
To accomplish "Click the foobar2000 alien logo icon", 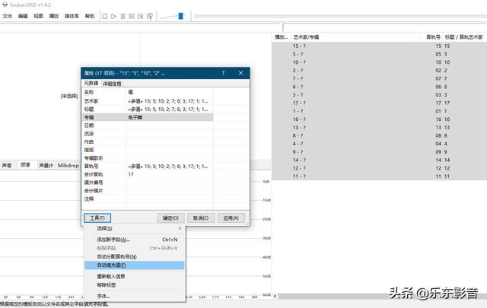I will click(x=5, y=5).
